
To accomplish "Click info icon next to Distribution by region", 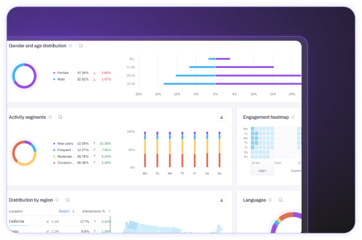I will (57, 199).
